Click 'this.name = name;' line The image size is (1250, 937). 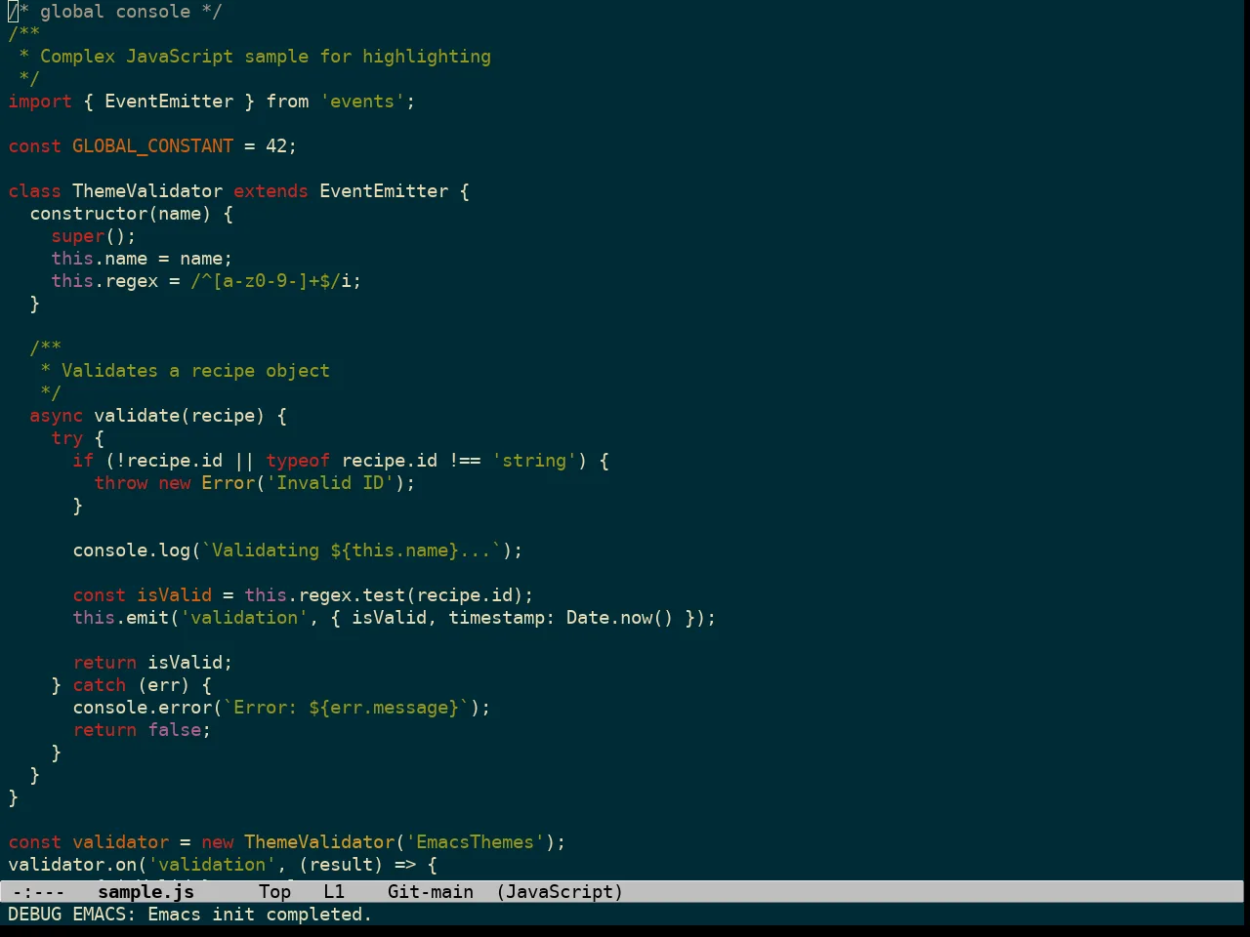[142, 259]
